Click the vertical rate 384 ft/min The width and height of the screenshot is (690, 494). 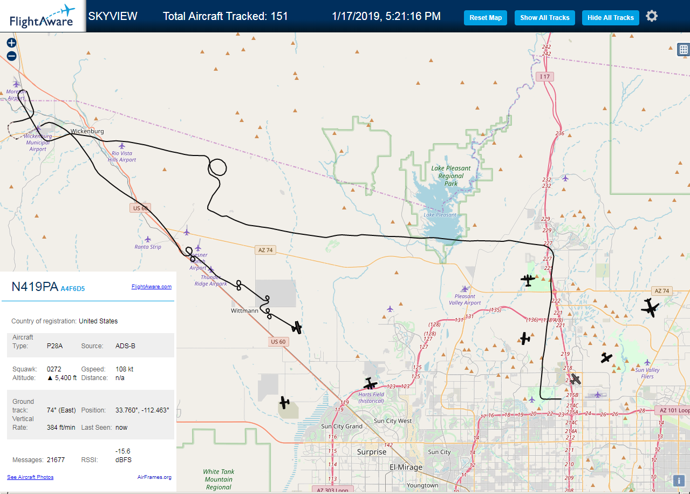coord(62,428)
